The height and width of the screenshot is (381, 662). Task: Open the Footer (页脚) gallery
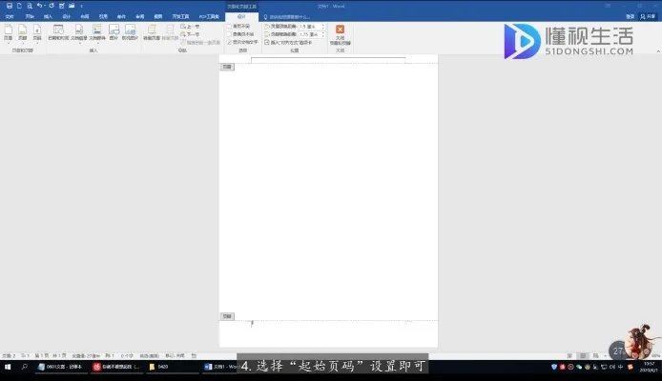click(23, 31)
